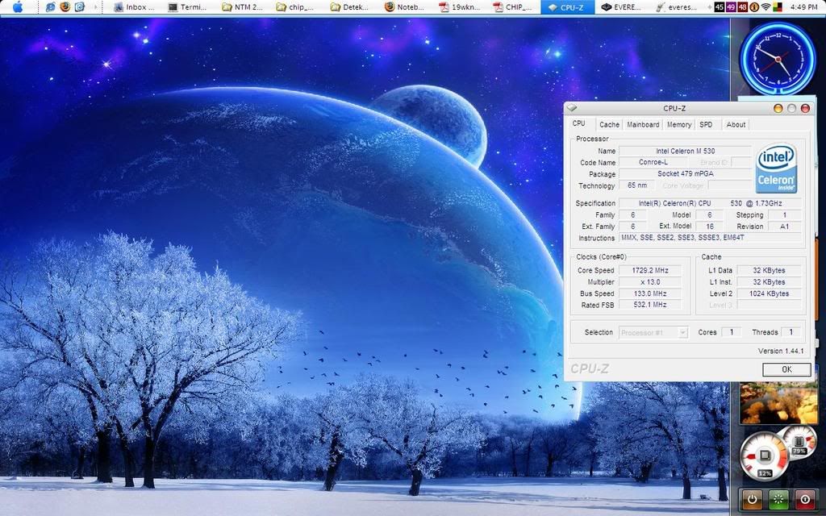
Task: Click the Bus Speed value 133.0 MHz
Action: pos(650,293)
